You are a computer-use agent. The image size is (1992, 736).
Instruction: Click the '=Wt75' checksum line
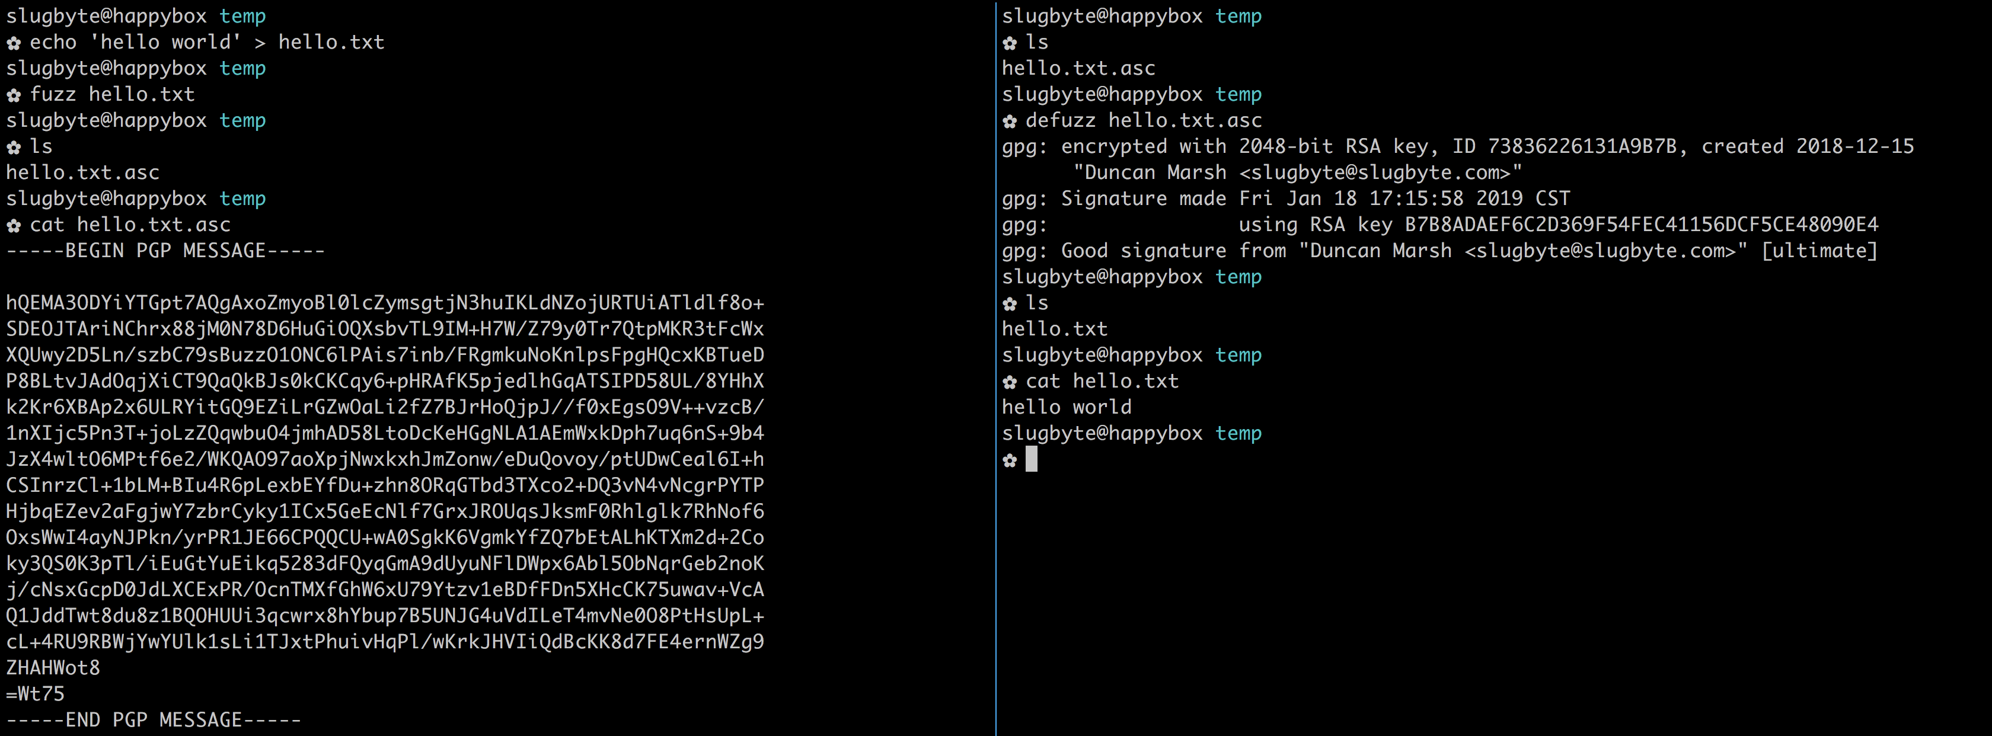click(x=36, y=693)
